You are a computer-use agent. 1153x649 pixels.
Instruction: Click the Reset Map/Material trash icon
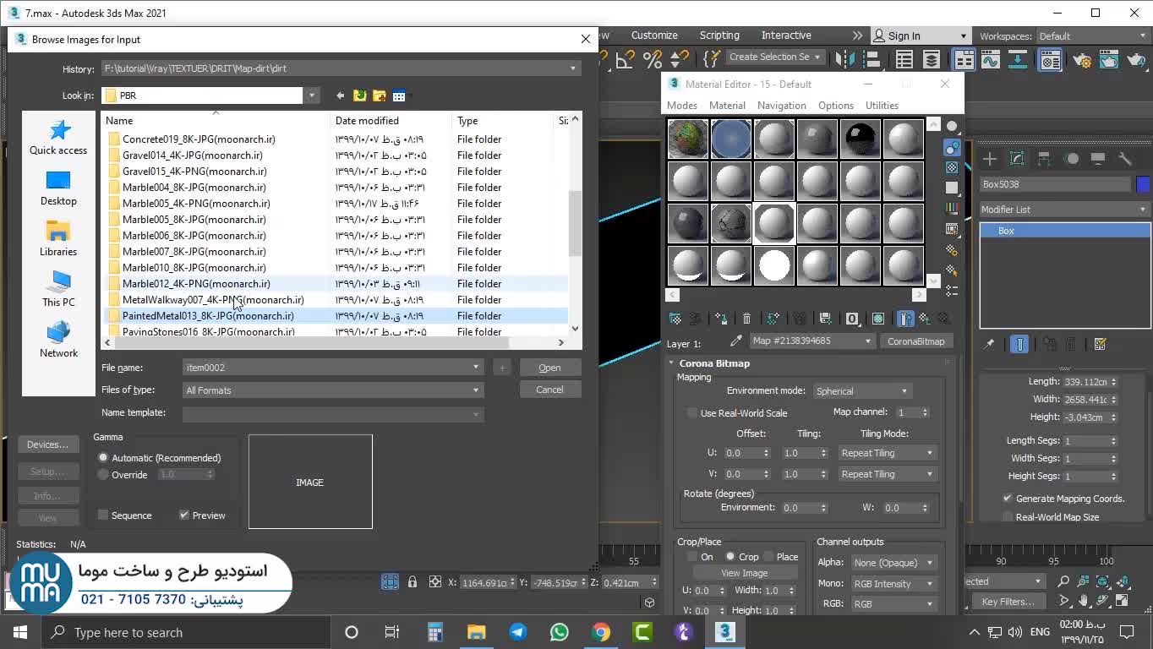click(x=746, y=319)
